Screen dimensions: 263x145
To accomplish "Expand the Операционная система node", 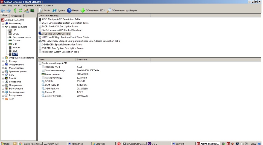I will coord(3,58).
